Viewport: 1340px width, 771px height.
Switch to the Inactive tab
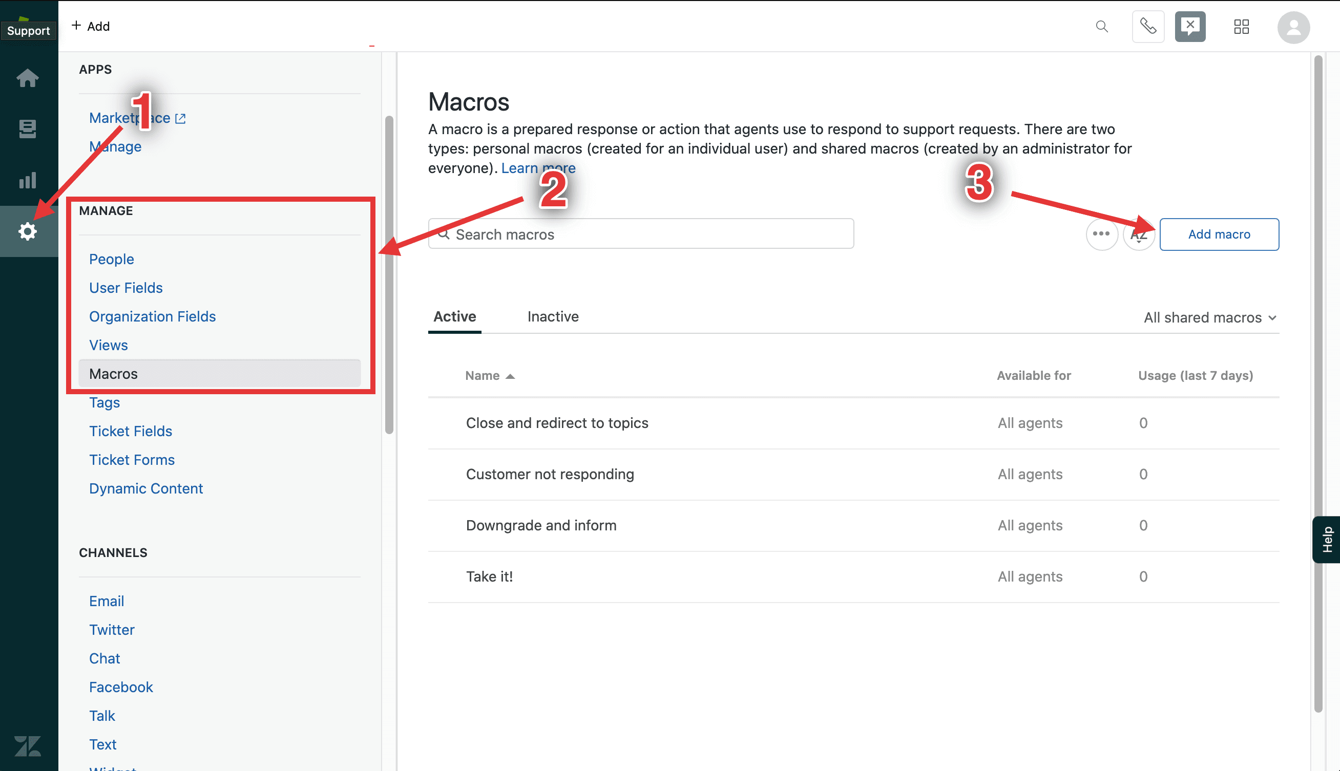pos(552,317)
